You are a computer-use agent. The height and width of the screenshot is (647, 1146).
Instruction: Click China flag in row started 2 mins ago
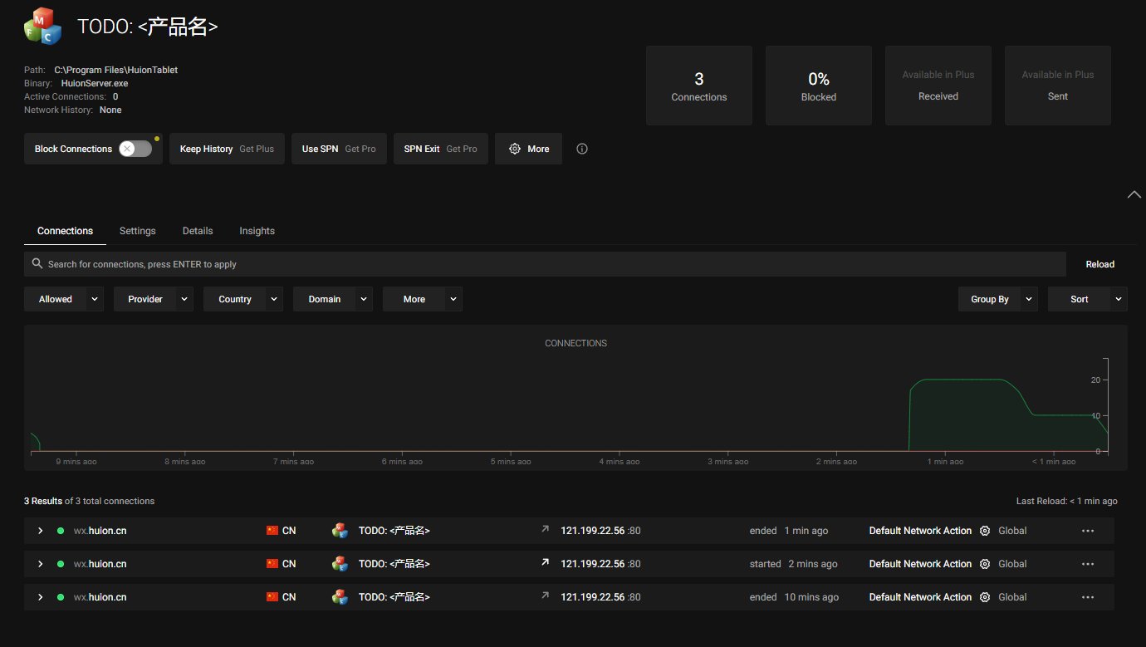272,563
